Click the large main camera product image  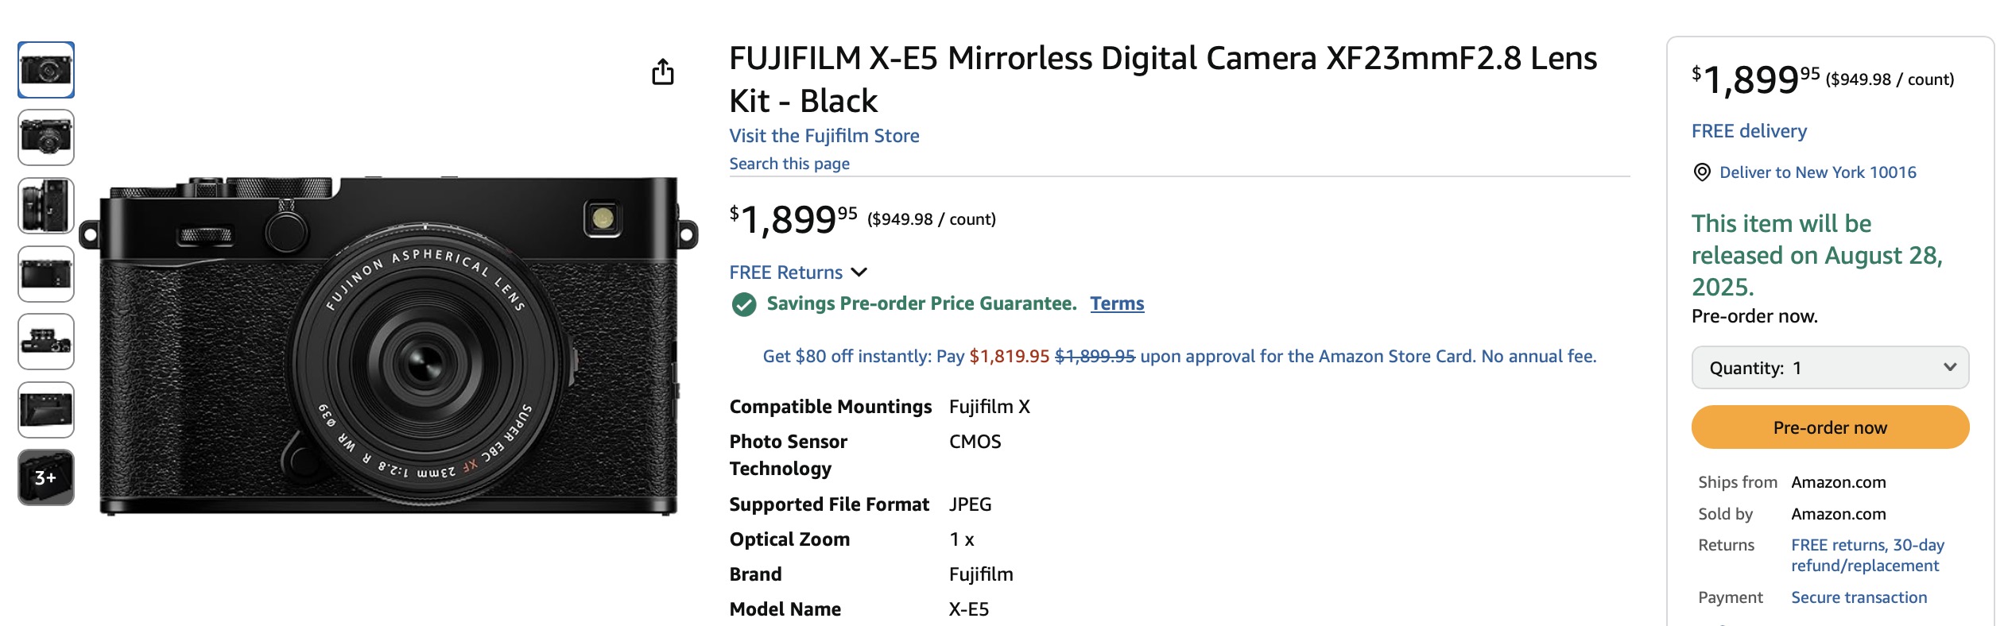(389, 346)
